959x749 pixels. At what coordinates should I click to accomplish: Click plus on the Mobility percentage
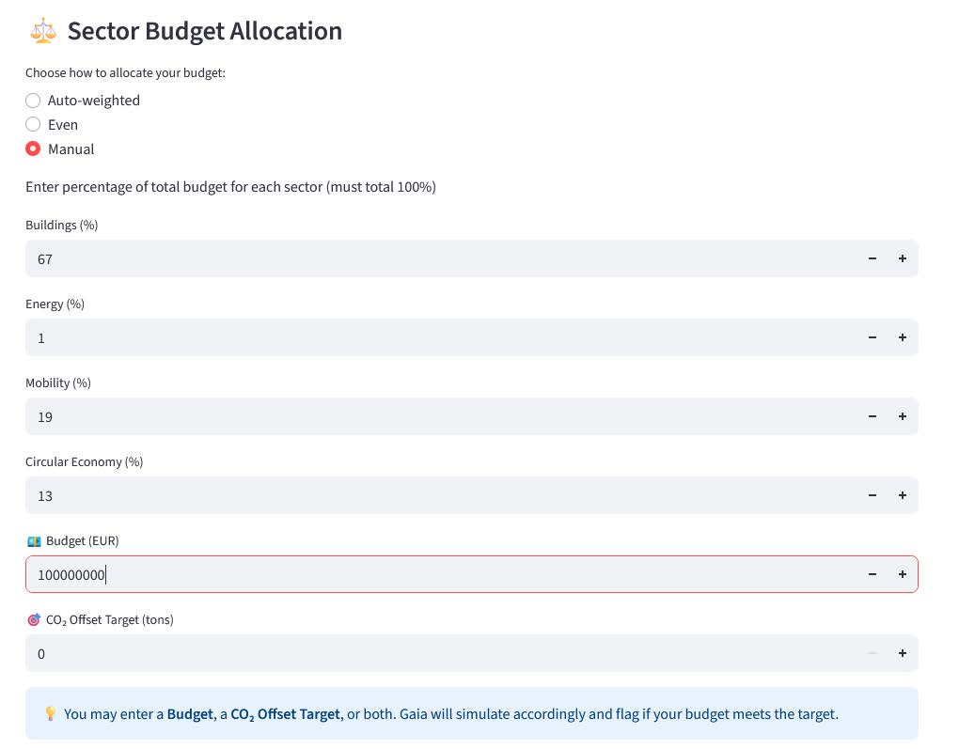click(903, 416)
